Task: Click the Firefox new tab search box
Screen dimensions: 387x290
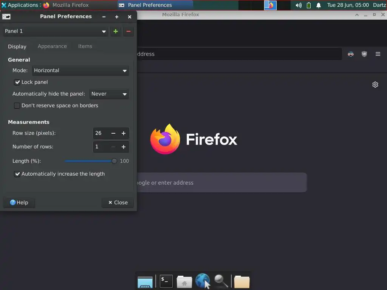Action: [221, 182]
